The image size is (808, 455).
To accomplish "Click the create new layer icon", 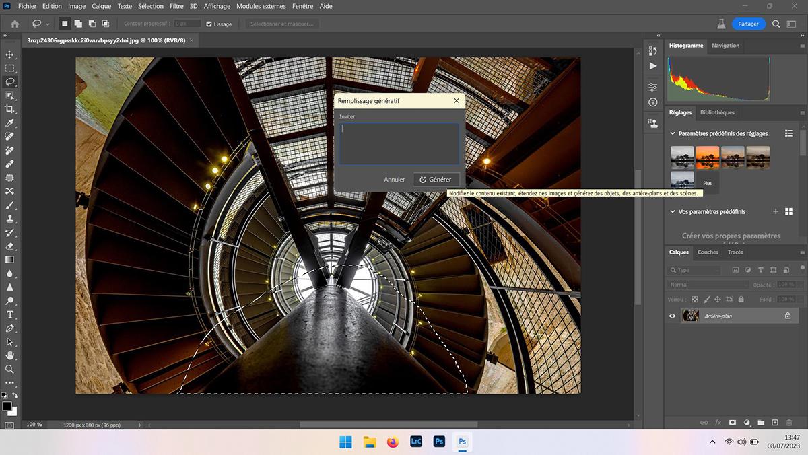I will click(774, 423).
